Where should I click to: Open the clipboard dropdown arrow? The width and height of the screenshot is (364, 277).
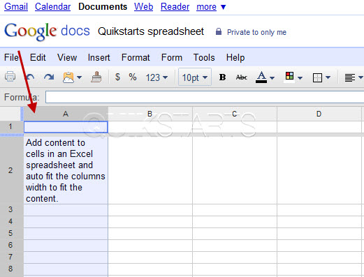80,77
